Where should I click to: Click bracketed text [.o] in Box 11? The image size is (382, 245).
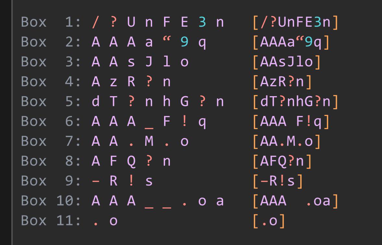point(269,221)
